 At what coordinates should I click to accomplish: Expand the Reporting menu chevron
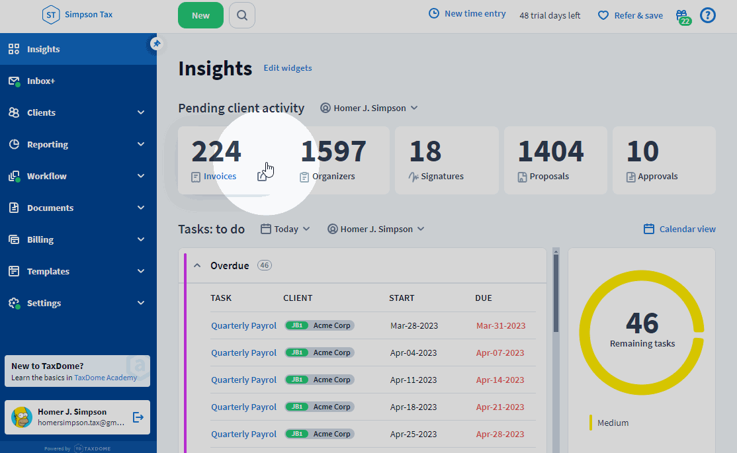click(141, 144)
